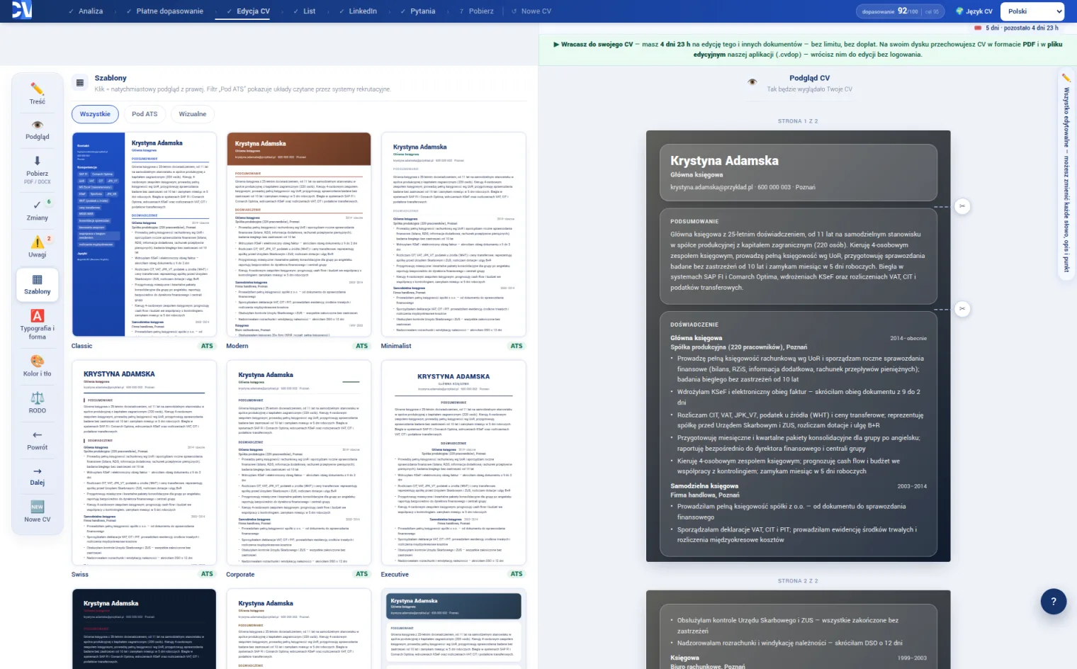Click the pencil icon on the right edge tab

(1066, 78)
